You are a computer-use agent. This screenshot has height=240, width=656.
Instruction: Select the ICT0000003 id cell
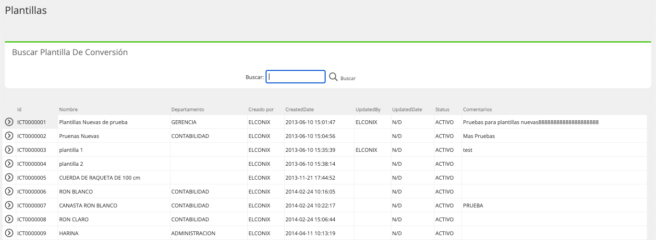pos(36,150)
